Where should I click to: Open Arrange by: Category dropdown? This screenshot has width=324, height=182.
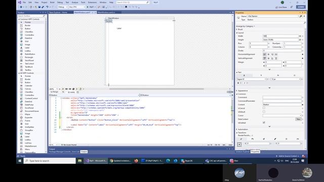(x=245, y=26)
